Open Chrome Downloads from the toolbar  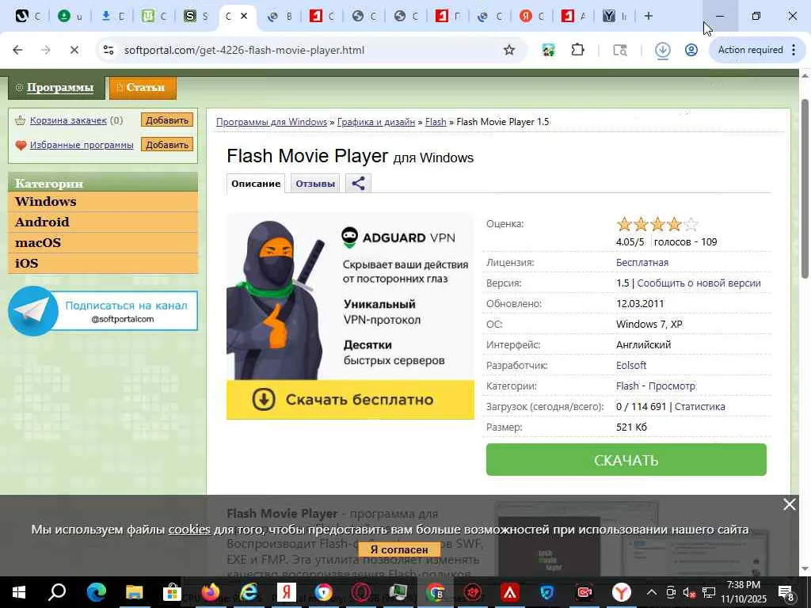pyautogui.click(x=663, y=50)
